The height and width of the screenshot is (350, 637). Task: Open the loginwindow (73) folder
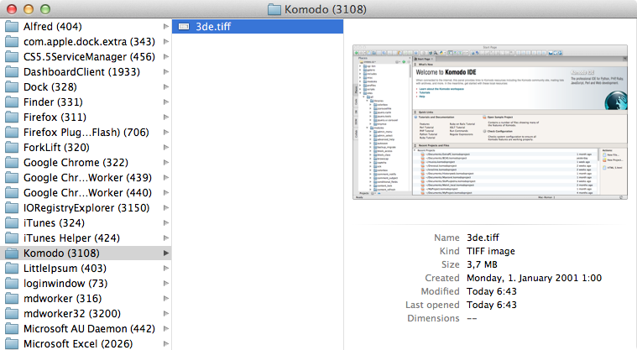point(65,283)
